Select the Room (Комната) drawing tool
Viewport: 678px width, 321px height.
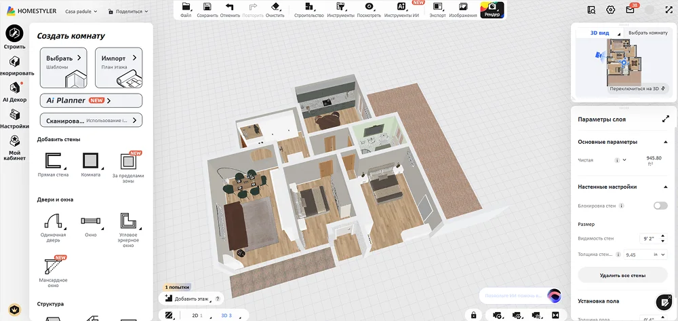(x=90, y=162)
